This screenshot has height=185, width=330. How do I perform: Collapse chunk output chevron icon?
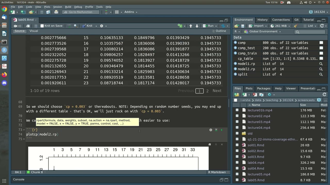point(216,144)
